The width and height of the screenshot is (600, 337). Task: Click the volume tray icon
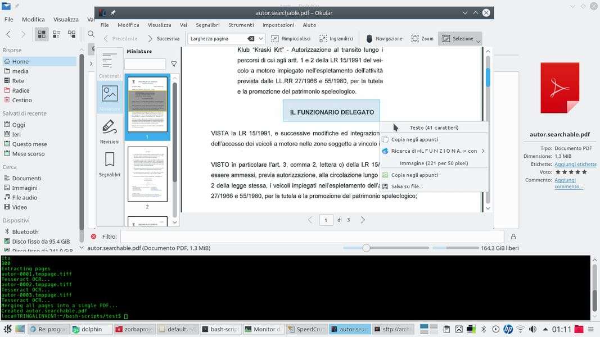(x=533, y=329)
